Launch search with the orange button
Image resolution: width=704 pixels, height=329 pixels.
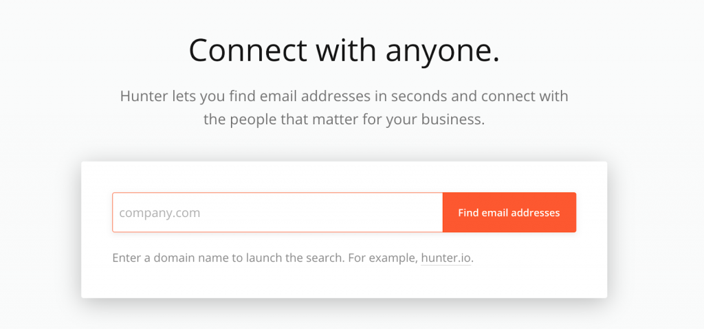pos(509,213)
